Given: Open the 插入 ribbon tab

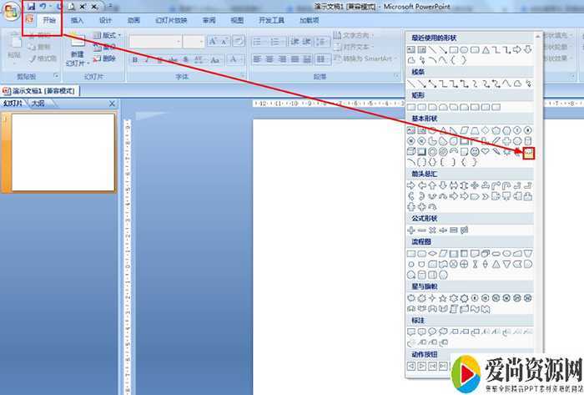Looking at the screenshot, I should (77, 20).
